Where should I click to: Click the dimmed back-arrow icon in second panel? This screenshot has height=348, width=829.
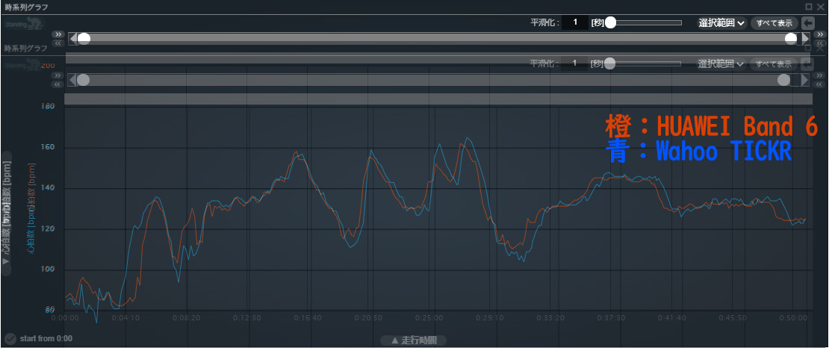(x=807, y=64)
